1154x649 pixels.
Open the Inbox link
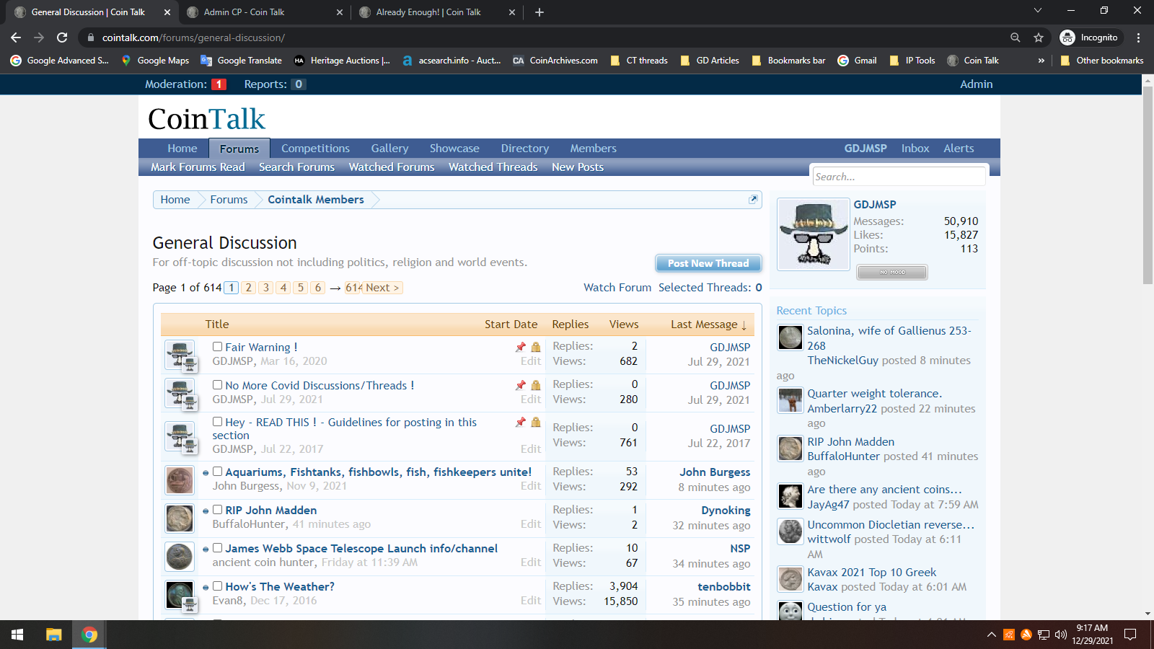[x=915, y=149]
